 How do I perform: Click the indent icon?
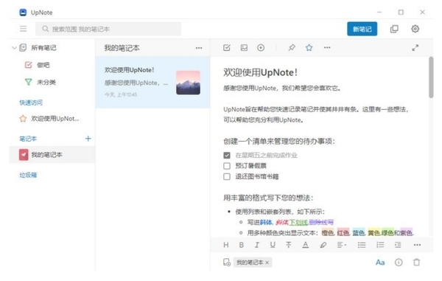click(x=398, y=245)
